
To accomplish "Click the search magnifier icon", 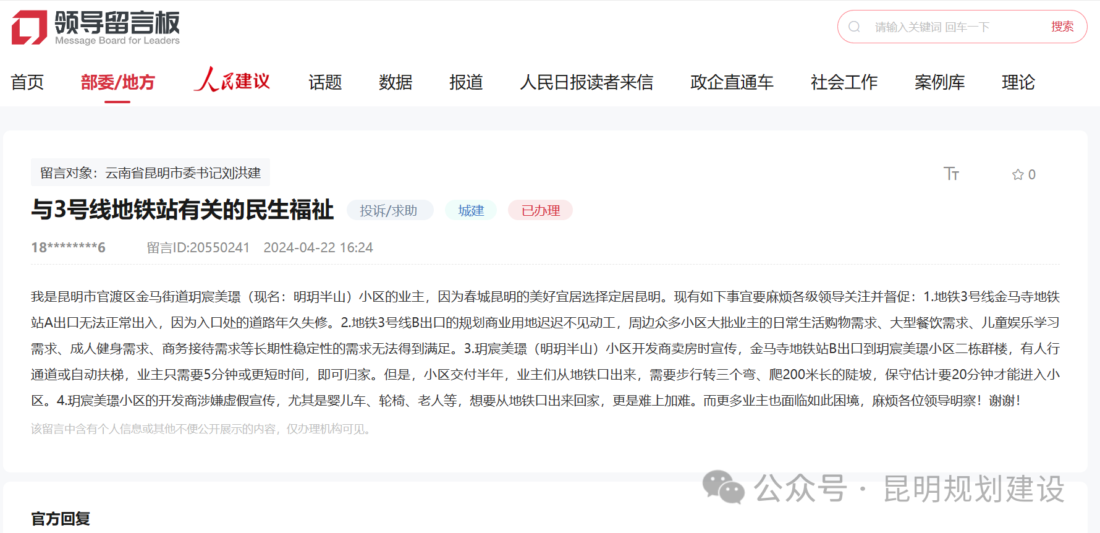I will click(854, 27).
